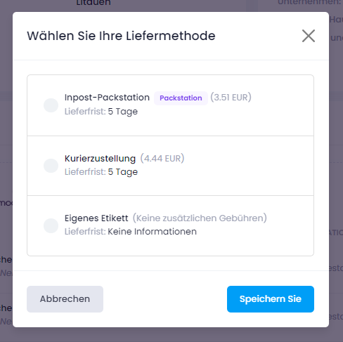This screenshot has height=342, width=343.
Task: Click the Inpost-Packstation option label
Action: click(107, 98)
